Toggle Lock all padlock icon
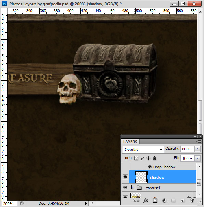204x207 pixels. [154, 158]
